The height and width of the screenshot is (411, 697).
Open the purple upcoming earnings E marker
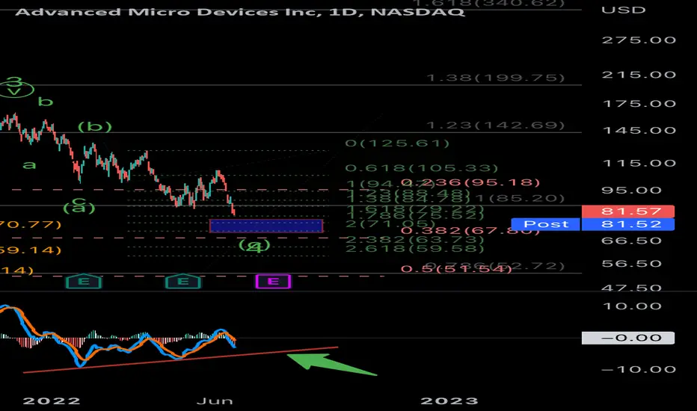[273, 281]
